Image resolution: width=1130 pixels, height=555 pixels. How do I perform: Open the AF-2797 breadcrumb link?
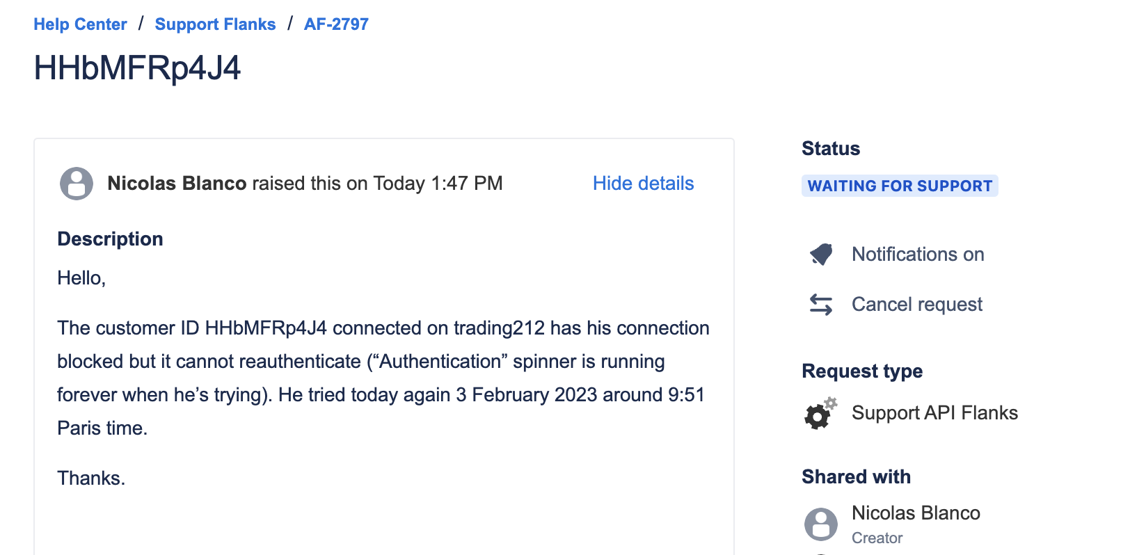(x=336, y=24)
